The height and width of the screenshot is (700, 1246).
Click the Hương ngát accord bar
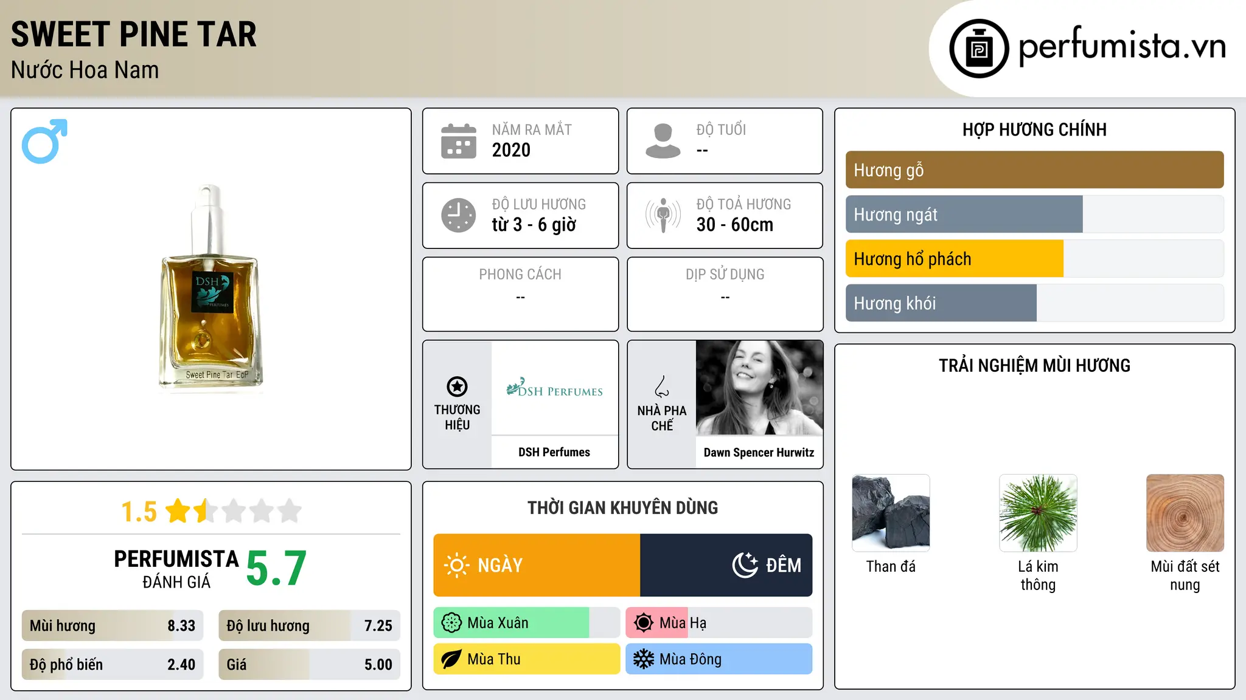point(1034,214)
